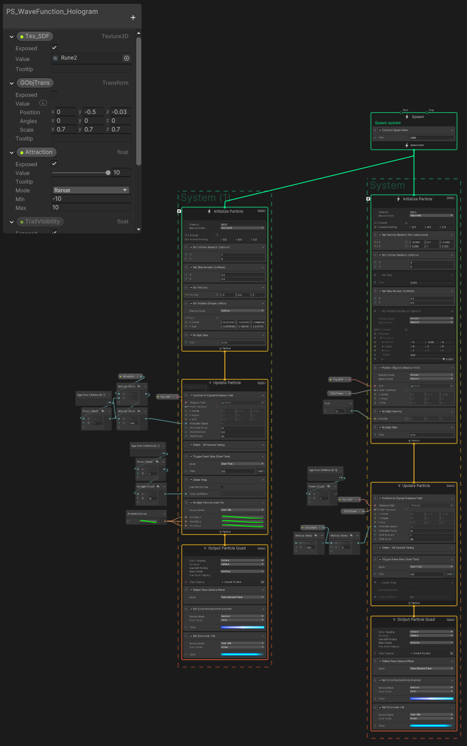Collapse the GObjTrans property section

12,83
